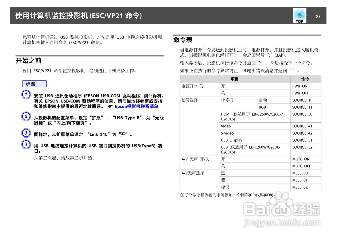Click the A/V无声选择 row label
The width and height of the screenshot is (342, 242).
(x=193, y=173)
